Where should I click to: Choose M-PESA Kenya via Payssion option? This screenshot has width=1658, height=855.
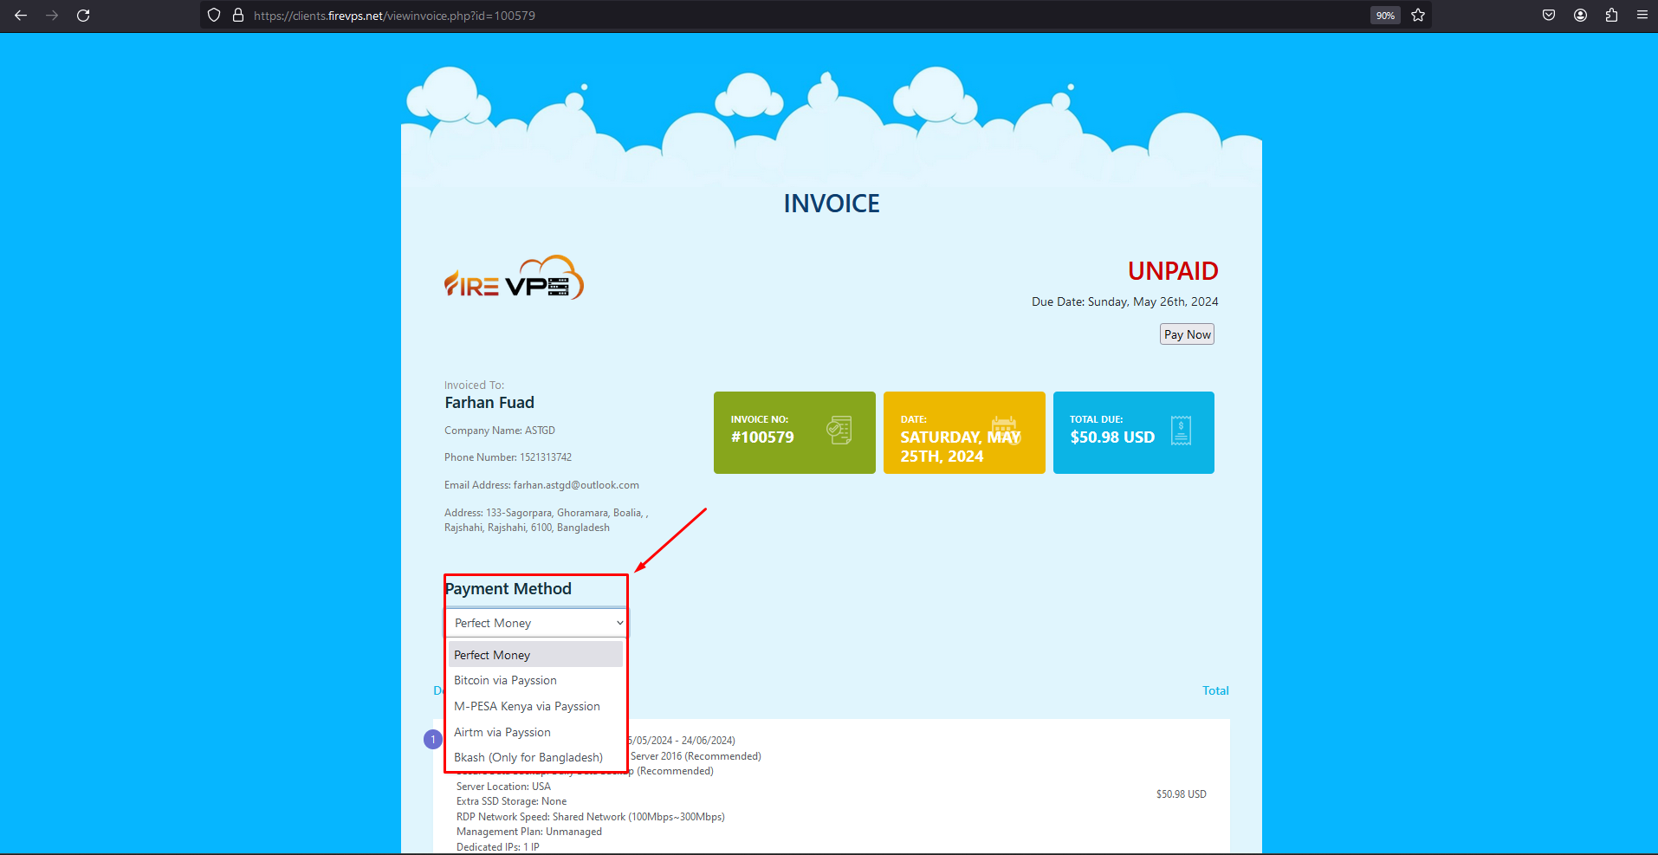(x=534, y=706)
